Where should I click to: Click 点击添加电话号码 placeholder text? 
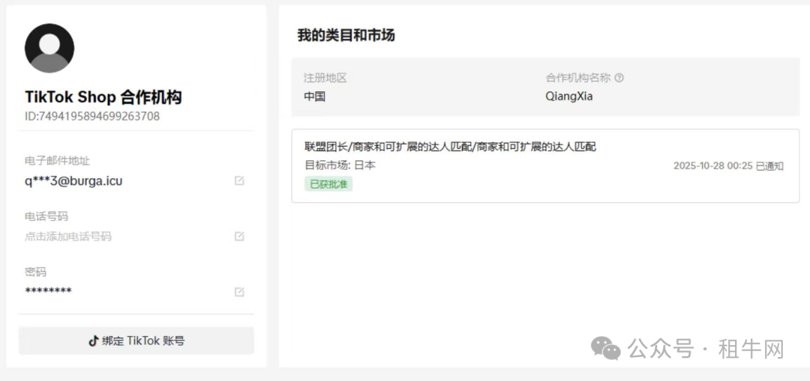(68, 237)
